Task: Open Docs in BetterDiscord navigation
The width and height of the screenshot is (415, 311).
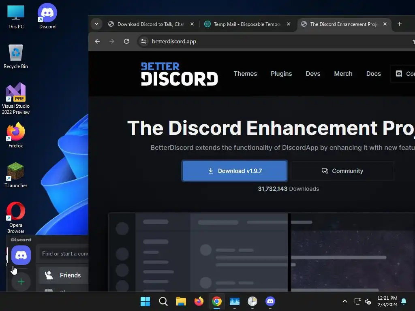Action: pos(373,74)
